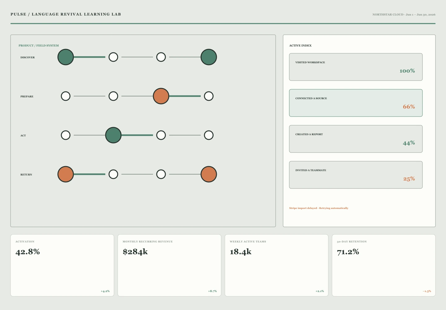This screenshot has width=446, height=310.
Task: Click the +2.1% active teams change
Action: [320, 291]
